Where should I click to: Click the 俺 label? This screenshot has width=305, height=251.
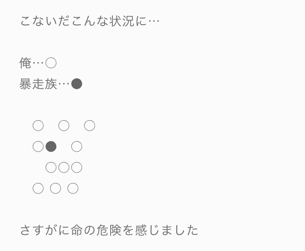point(25,63)
